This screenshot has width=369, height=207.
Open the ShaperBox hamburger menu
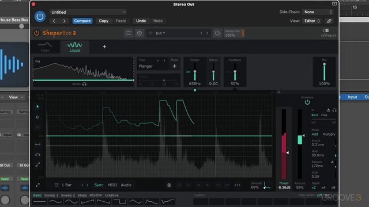(x=129, y=33)
